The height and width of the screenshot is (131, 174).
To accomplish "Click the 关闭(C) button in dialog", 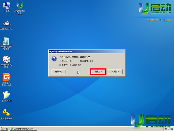I will tap(115, 72).
